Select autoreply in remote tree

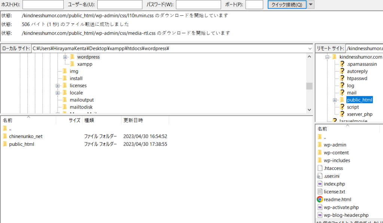(357, 71)
